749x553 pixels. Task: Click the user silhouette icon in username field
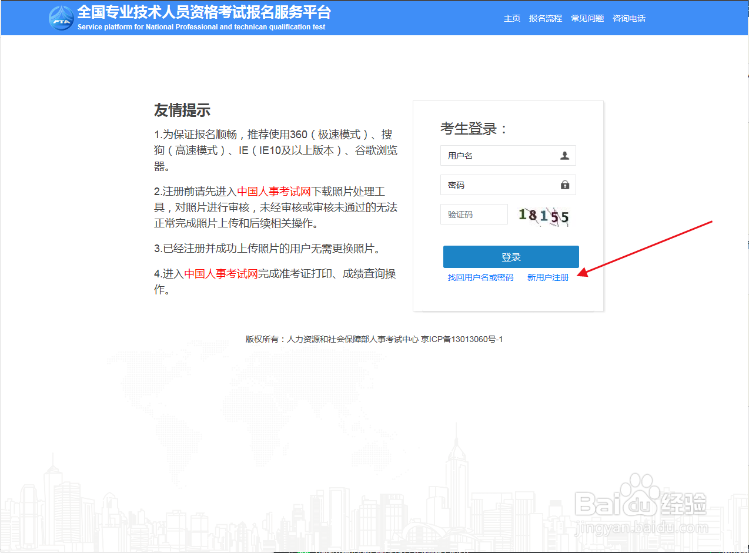tap(564, 155)
